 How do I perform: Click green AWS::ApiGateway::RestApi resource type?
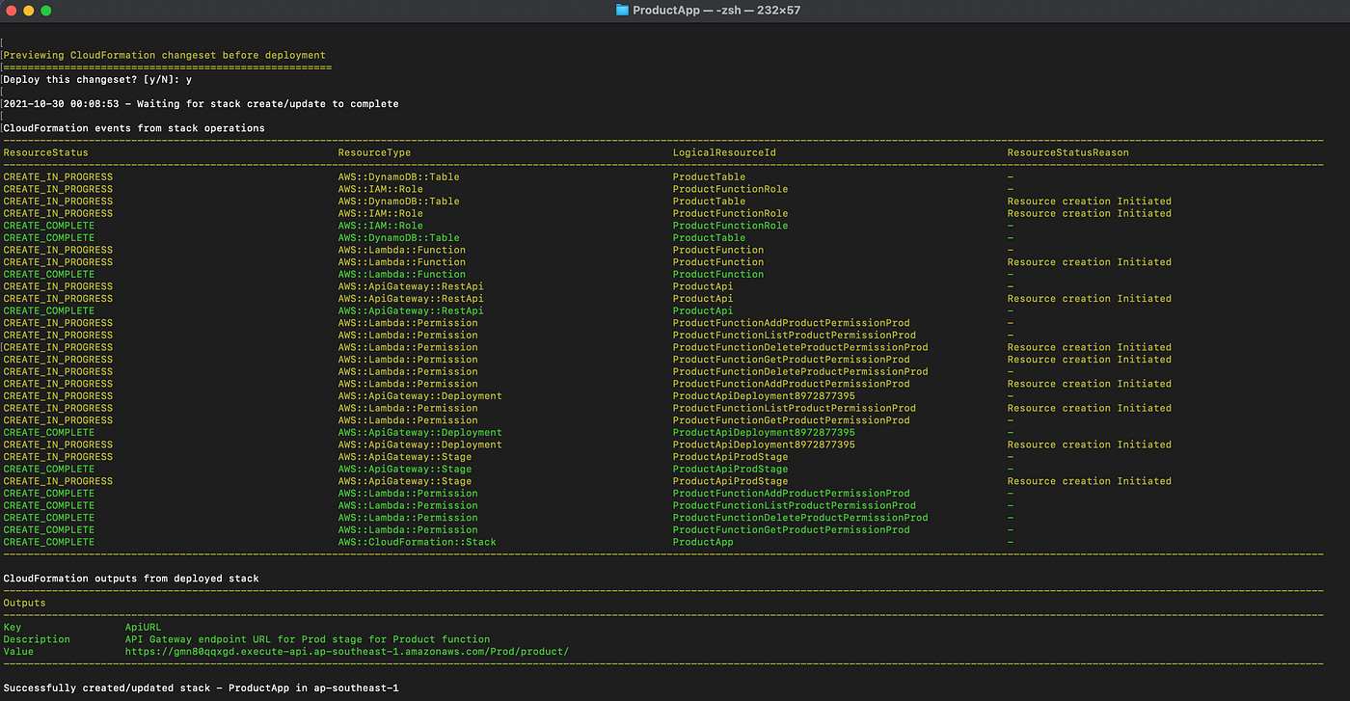click(x=411, y=310)
